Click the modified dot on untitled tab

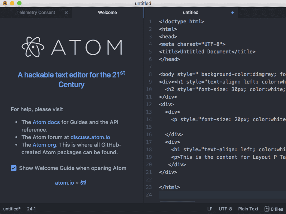pyautogui.click(x=232, y=13)
